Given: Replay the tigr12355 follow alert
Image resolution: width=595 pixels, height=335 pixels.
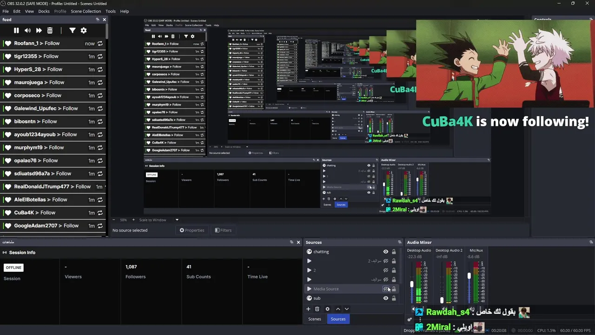Looking at the screenshot, I should point(100,56).
